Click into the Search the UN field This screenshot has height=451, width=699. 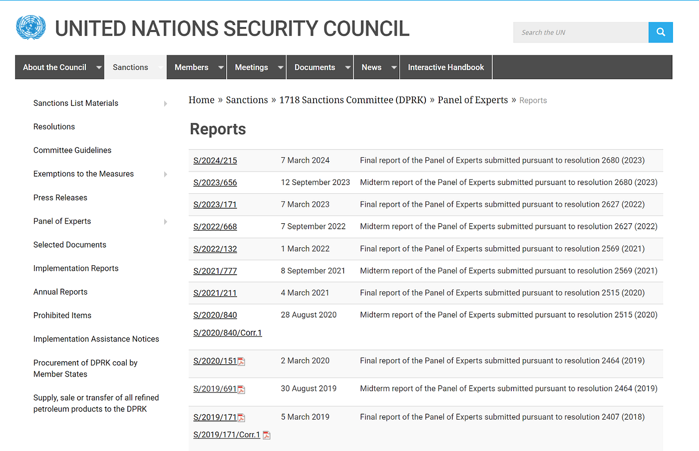580,32
